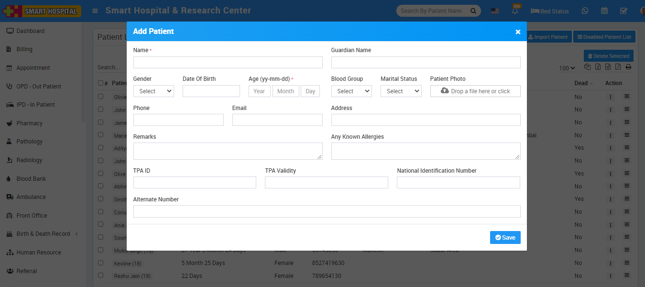Toggle the hamburger sidebar menu icon
The image size is (645, 287).
pyautogui.click(x=95, y=11)
